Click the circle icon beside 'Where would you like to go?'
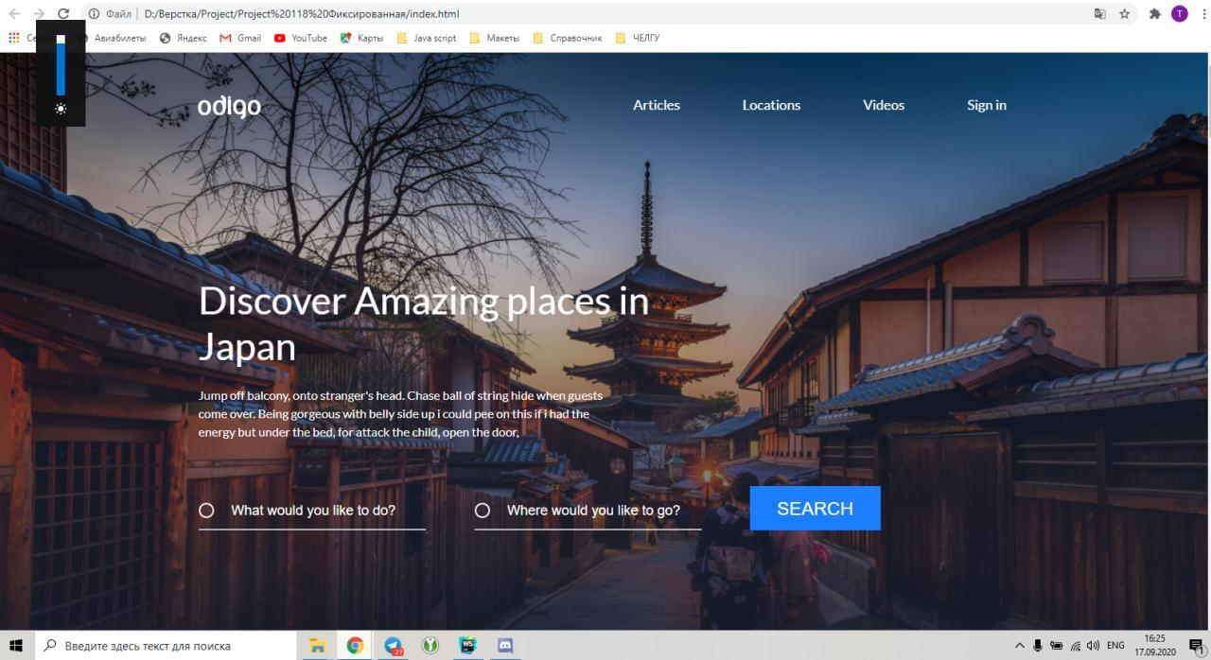Screen dimensions: 1211x660 (x=483, y=511)
